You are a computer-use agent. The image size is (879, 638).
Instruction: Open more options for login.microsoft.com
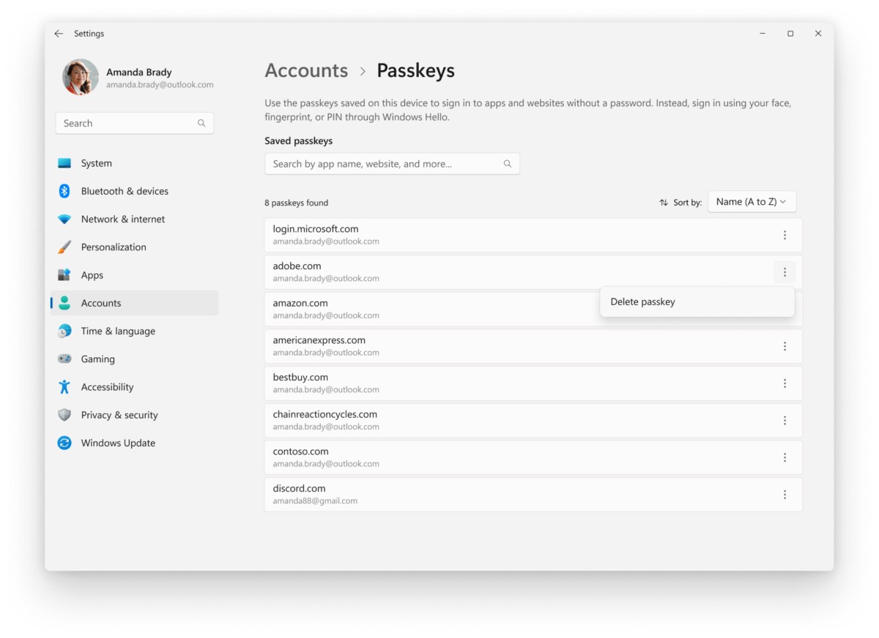tap(785, 235)
